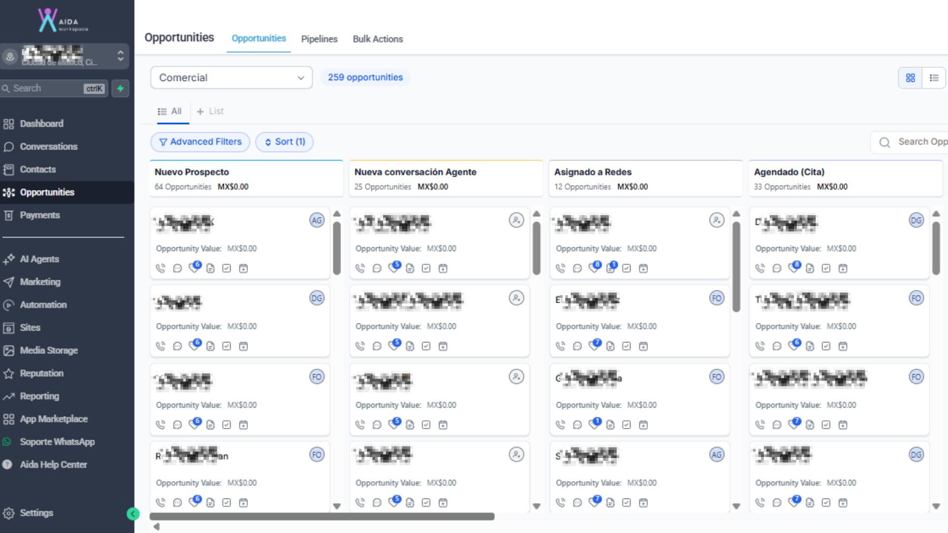Collapse the sidebar with the green arrow
948x533 pixels.
tap(133, 514)
